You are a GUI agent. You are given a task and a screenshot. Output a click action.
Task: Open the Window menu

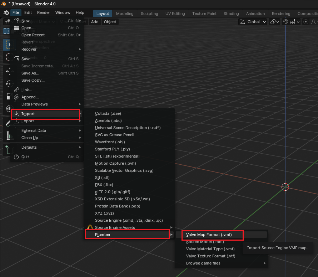click(63, 12)
